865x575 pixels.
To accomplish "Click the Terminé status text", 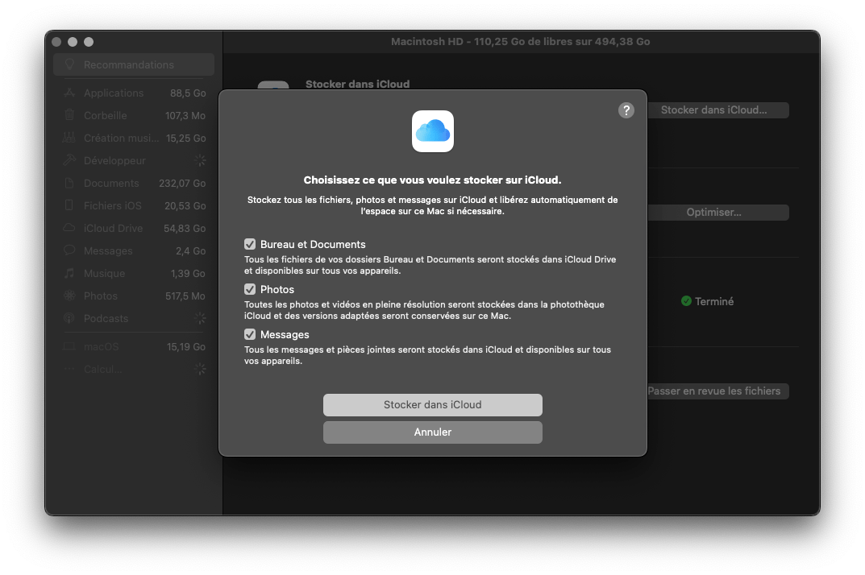I will (x=713, y=301).
